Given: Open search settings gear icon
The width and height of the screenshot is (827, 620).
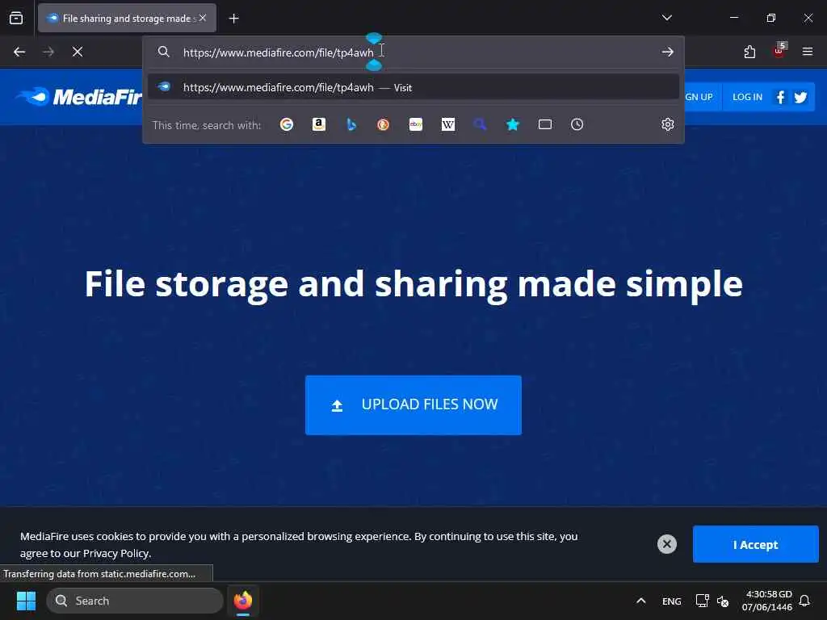Looking at the screenshot, I should pos(668,124).
